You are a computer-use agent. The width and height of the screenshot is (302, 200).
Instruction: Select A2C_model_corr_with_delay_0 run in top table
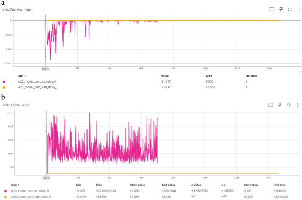[x=38, y=87]
